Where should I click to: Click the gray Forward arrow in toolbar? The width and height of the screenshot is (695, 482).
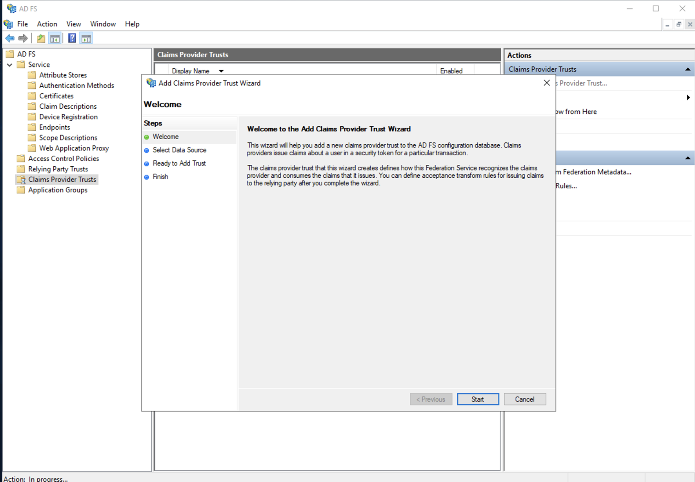tap(23, 38)
